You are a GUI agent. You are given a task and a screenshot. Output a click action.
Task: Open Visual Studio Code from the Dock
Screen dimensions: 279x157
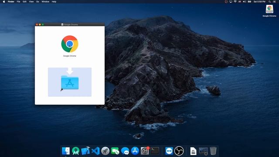point(95,151)
